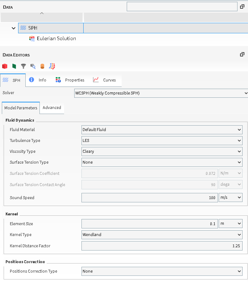
Task: Switch to the Advanced tab
Action: tap(52, 108)
